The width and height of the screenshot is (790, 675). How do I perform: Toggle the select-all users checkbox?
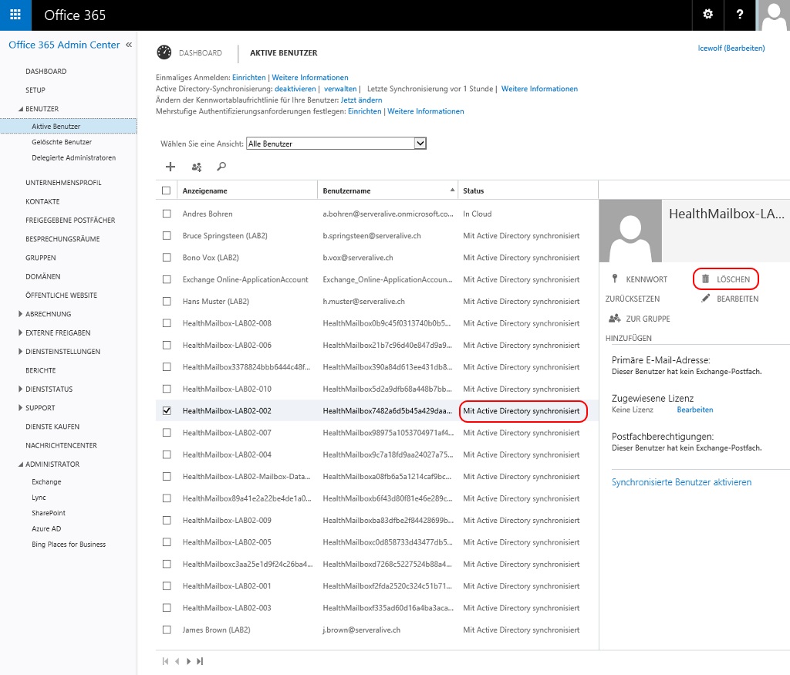point(167,191)
